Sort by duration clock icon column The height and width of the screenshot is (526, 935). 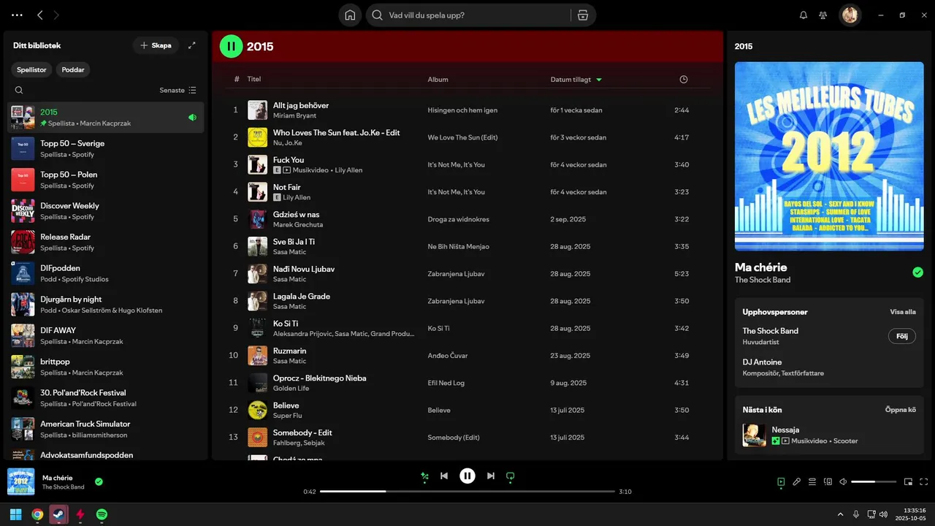coord(684,79)
